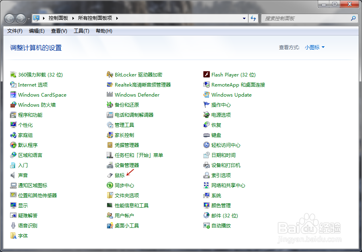This screenshot has width=362, height=252.
Task: Open the 任务栏和「开始」菜单 link
Action: 139,155
